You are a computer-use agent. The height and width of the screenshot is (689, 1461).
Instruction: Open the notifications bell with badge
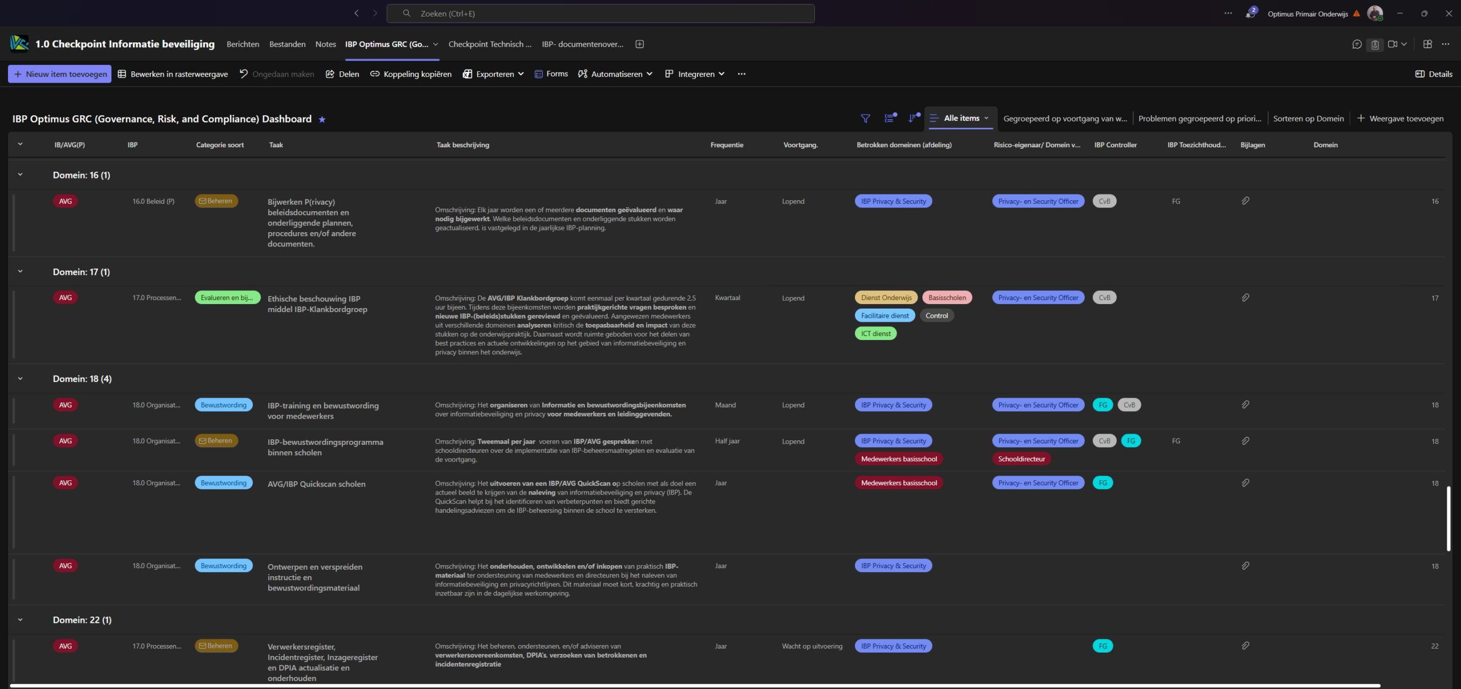coord(1250,13)
